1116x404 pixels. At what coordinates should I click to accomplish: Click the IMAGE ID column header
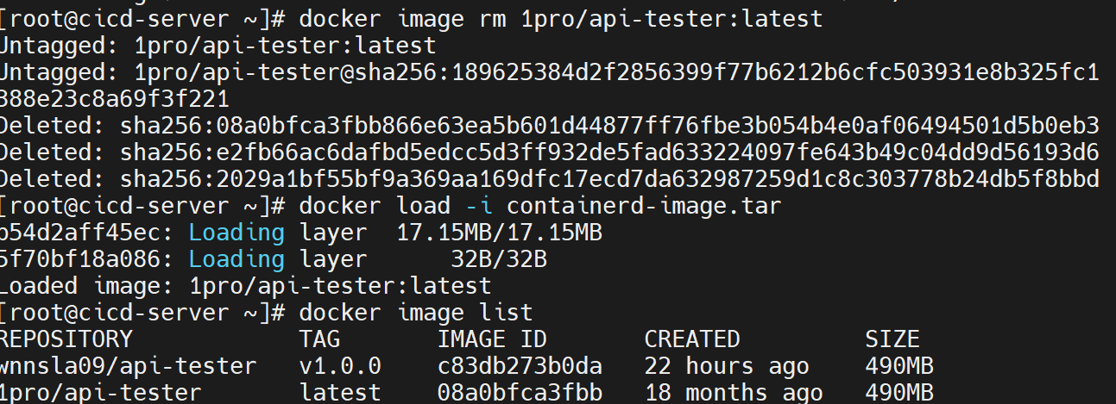click(x=492, y=339)
